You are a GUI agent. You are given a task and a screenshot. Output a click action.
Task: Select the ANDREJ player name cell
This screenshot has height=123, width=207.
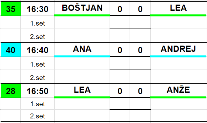tap(178, 50)
